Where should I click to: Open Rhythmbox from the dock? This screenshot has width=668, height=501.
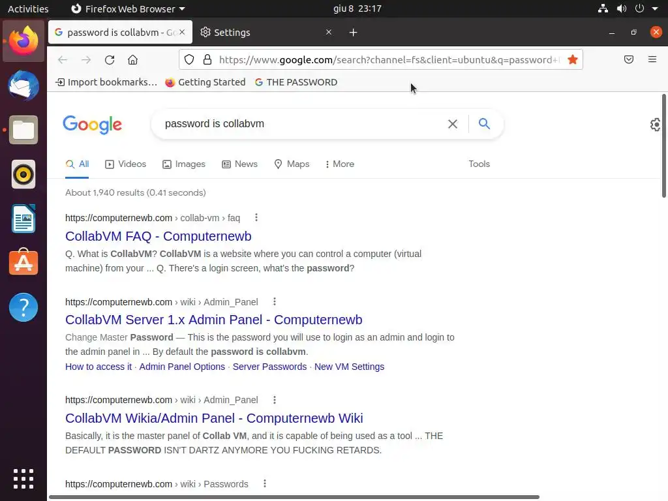coord(23,174)
